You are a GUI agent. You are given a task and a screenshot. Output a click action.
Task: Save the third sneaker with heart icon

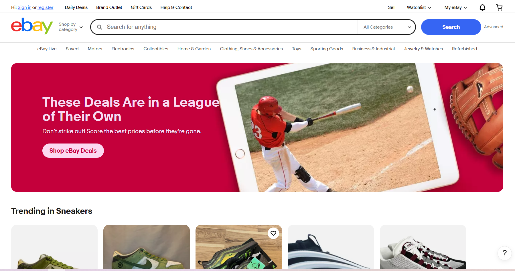coord(273,233)
